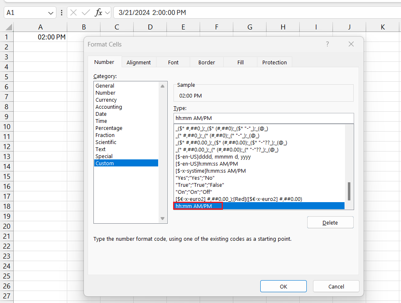Click the formula bar vertical dots handle
The height and width of the screenshot is (303, 401).
61,12
